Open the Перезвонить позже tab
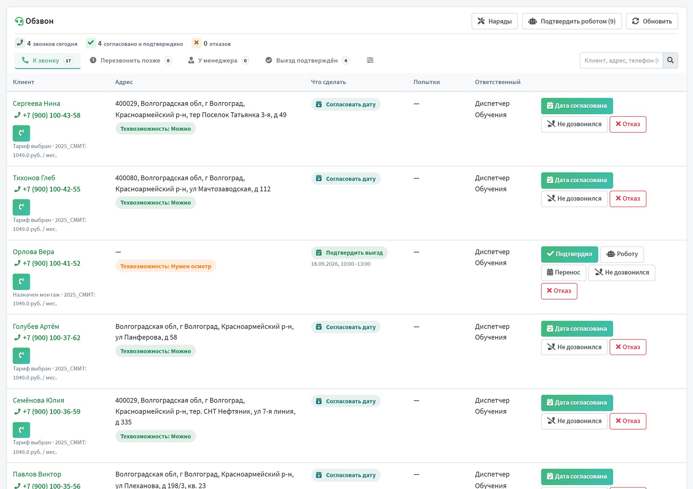The image size is (693, 489). pyautogui.click(x=130, y=61)
